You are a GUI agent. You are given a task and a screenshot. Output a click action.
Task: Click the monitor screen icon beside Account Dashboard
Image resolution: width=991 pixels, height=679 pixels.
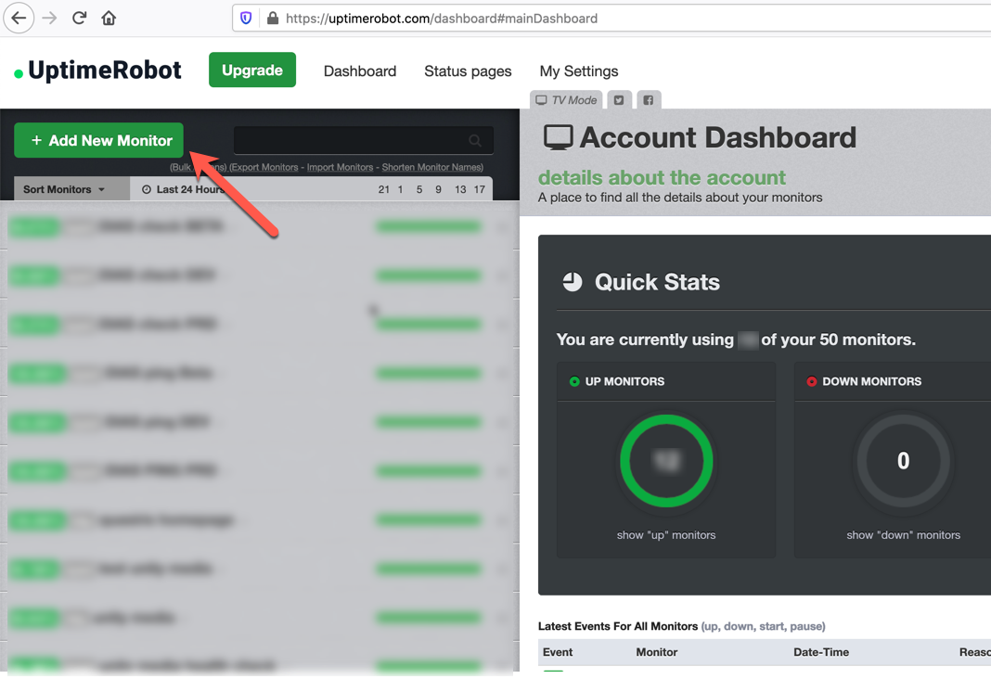[x=558, y=137]
